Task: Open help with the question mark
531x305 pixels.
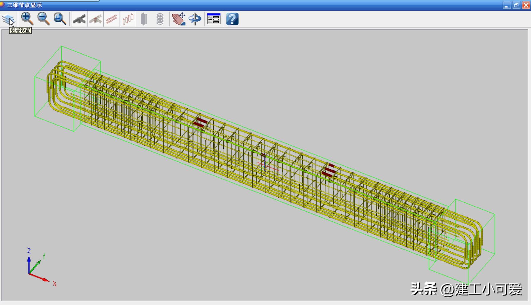Action: tap(232, 19)
